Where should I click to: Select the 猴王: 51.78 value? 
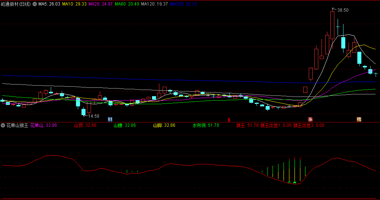click(x=247, y=125)
